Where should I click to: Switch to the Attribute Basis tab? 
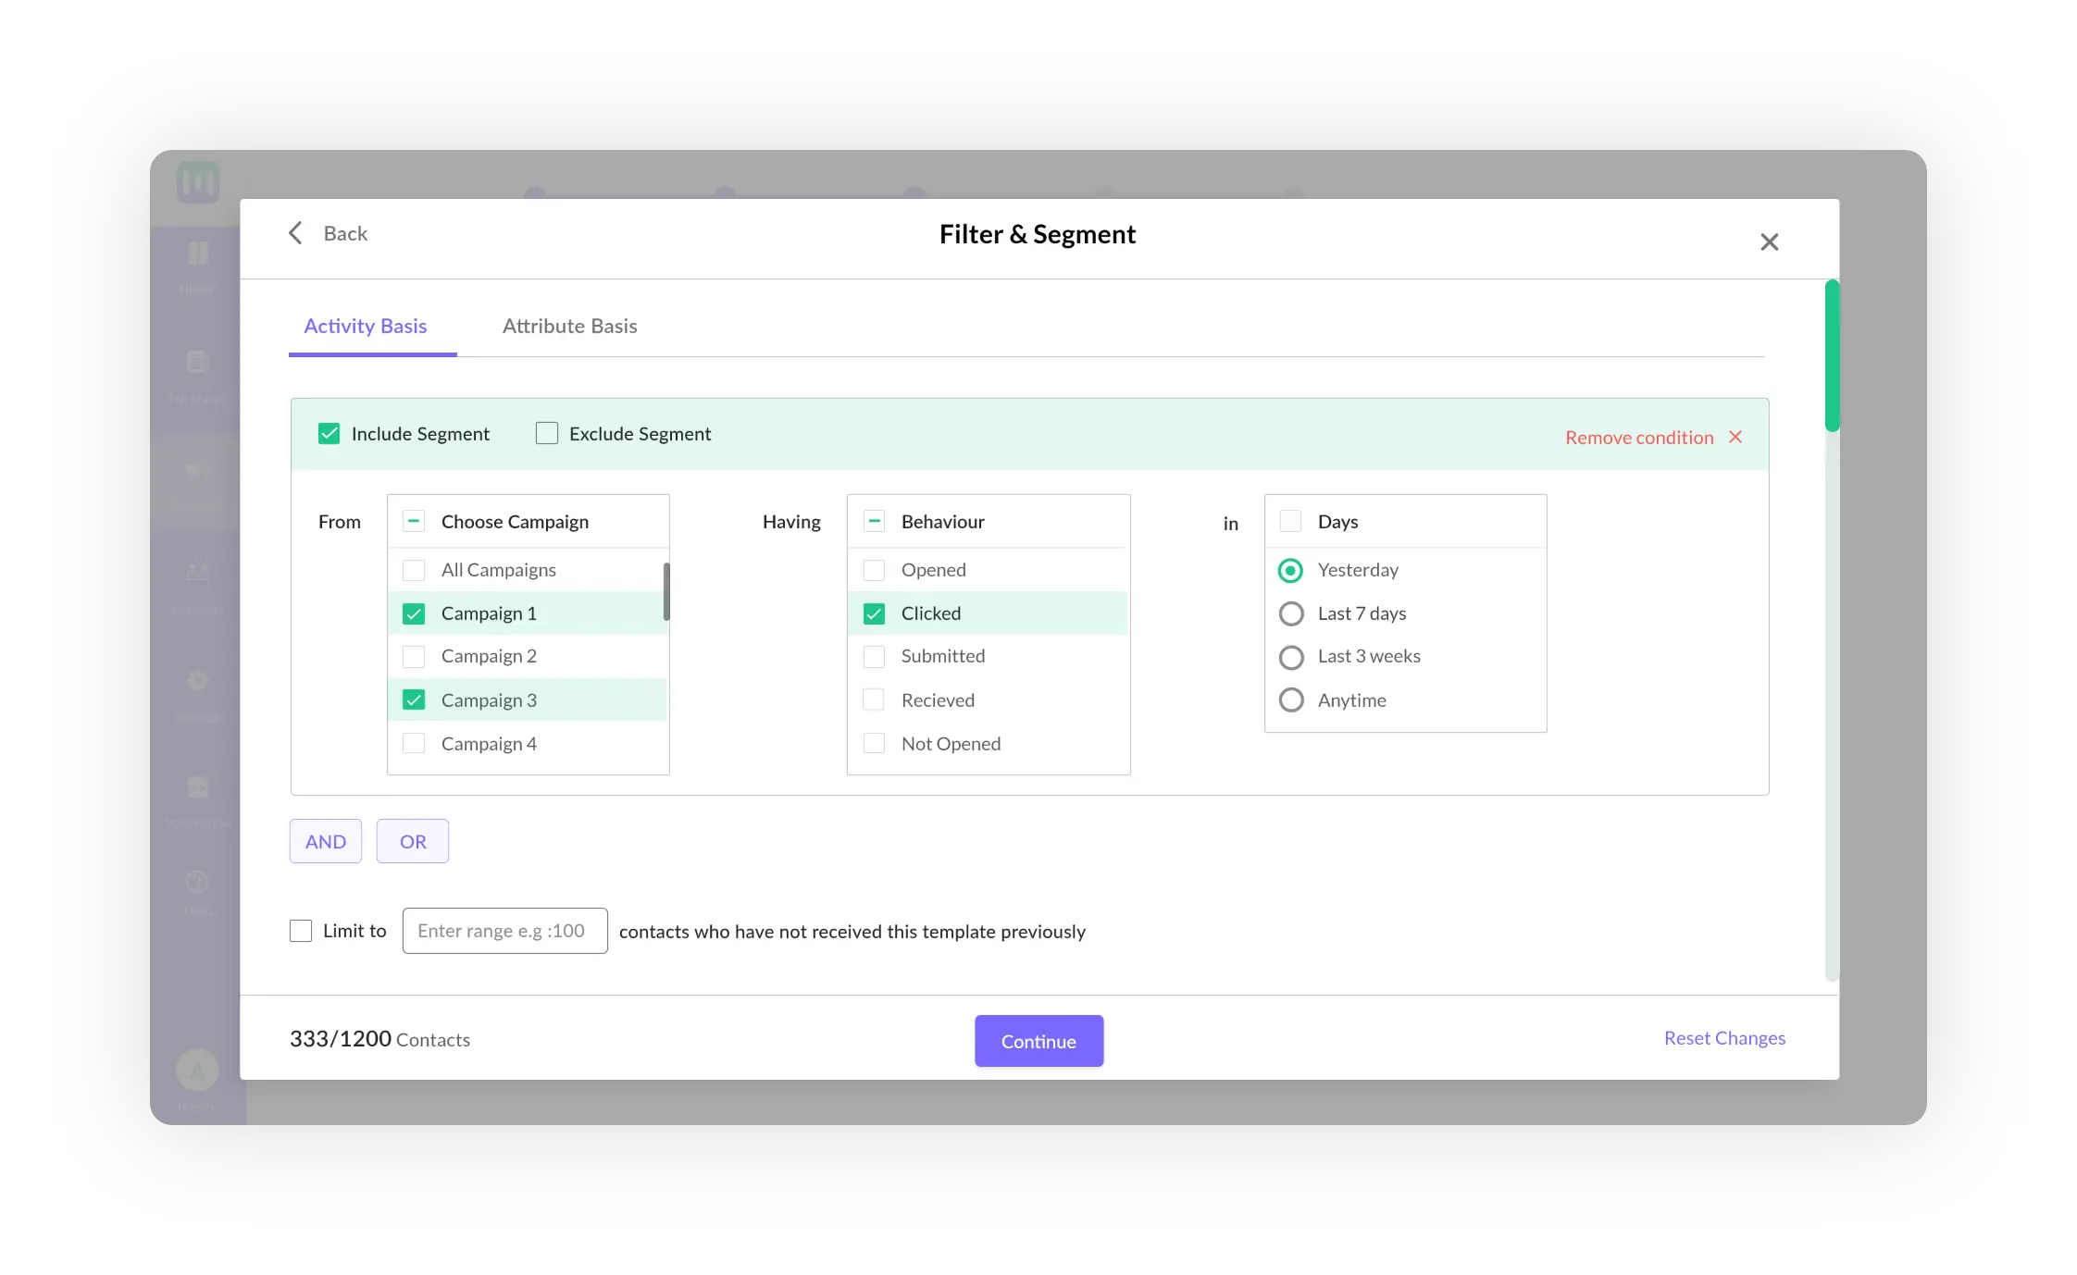[x=569, y=326]
